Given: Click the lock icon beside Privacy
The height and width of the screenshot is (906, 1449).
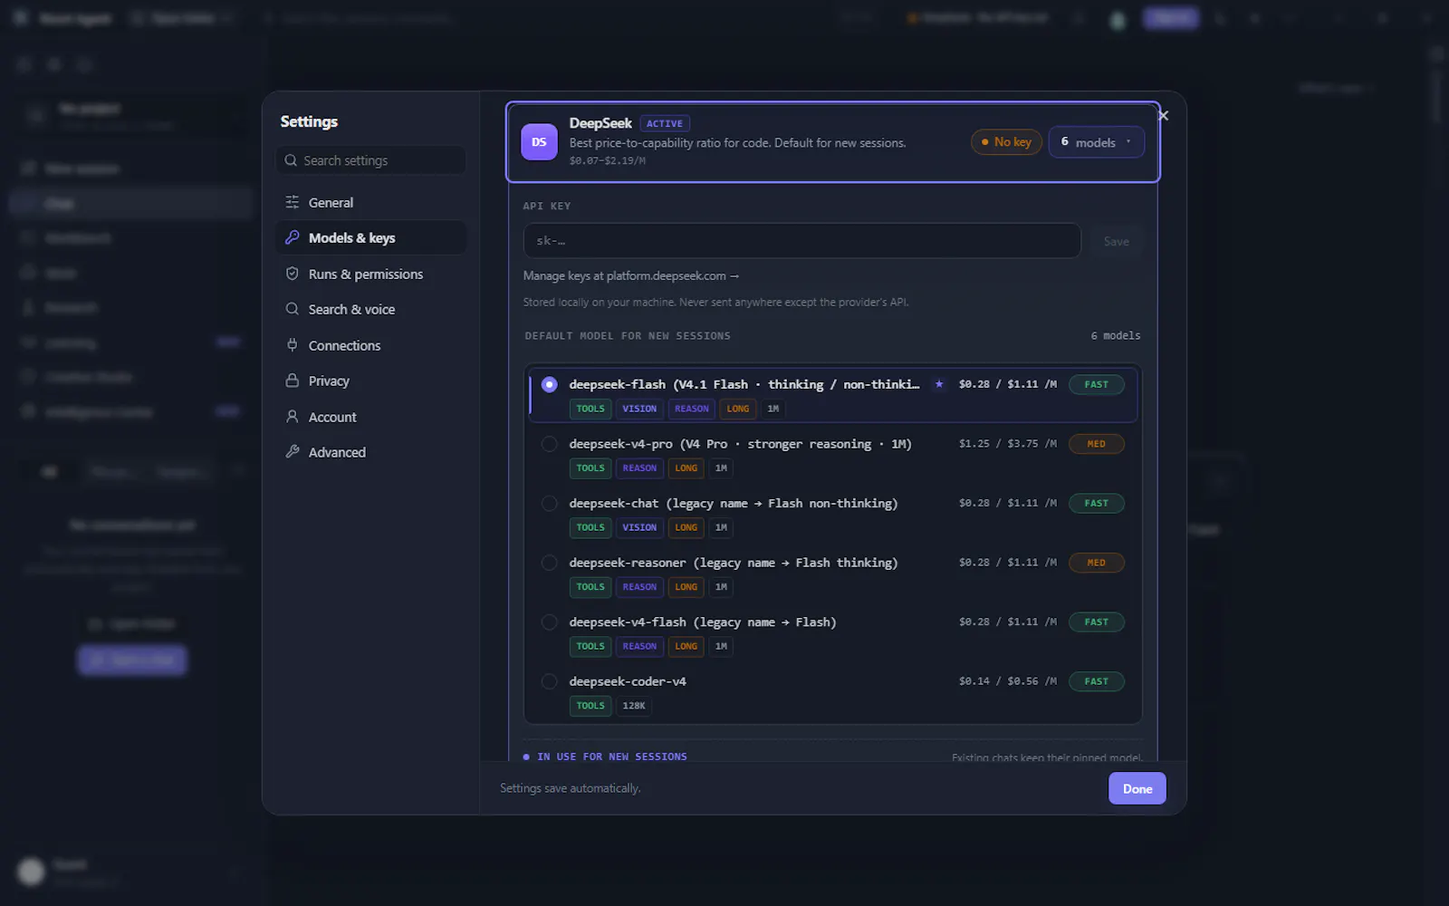Looking at the screenshot, I should click(x=292, y=381).
